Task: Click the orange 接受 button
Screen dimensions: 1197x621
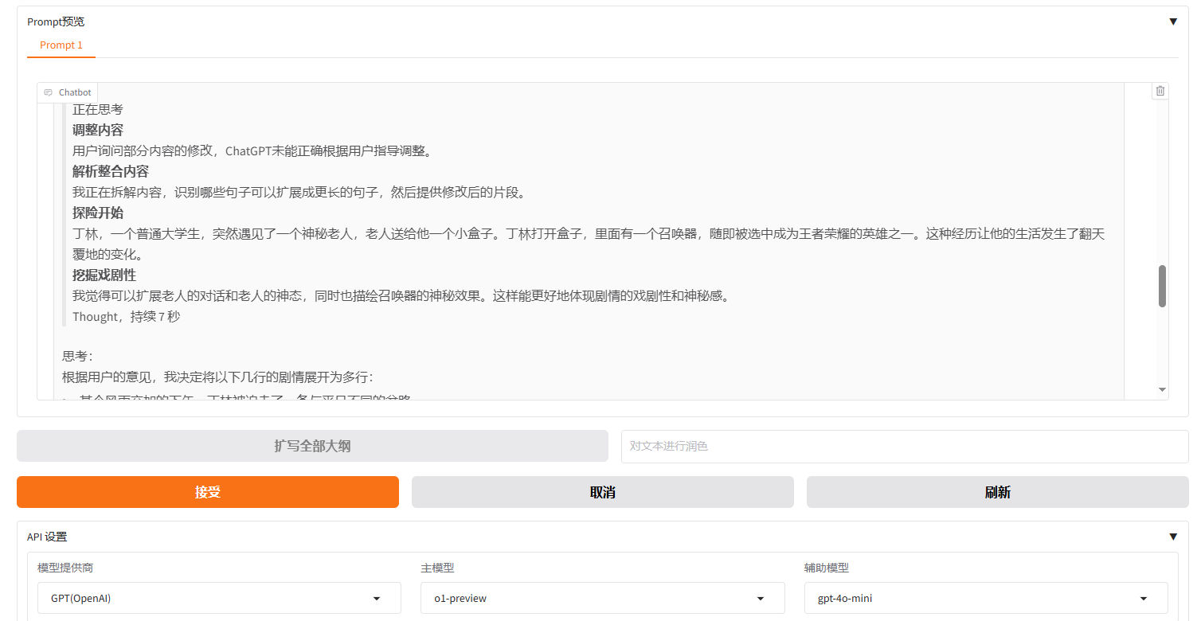Action: [x=208, y=492]
